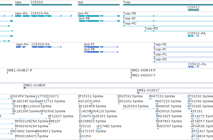Select the CG5612 gene feature
This screenshot has width=213, height=140.
point(193,10)
